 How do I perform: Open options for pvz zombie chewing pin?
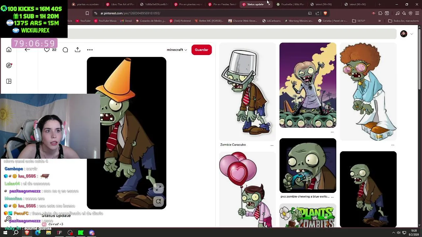pos(332,197)
